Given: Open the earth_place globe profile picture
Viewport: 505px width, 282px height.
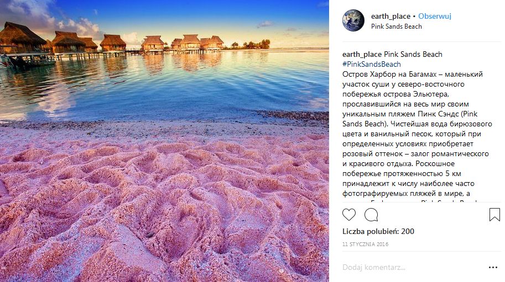Looking at the screenshot, I should (353, 20).
